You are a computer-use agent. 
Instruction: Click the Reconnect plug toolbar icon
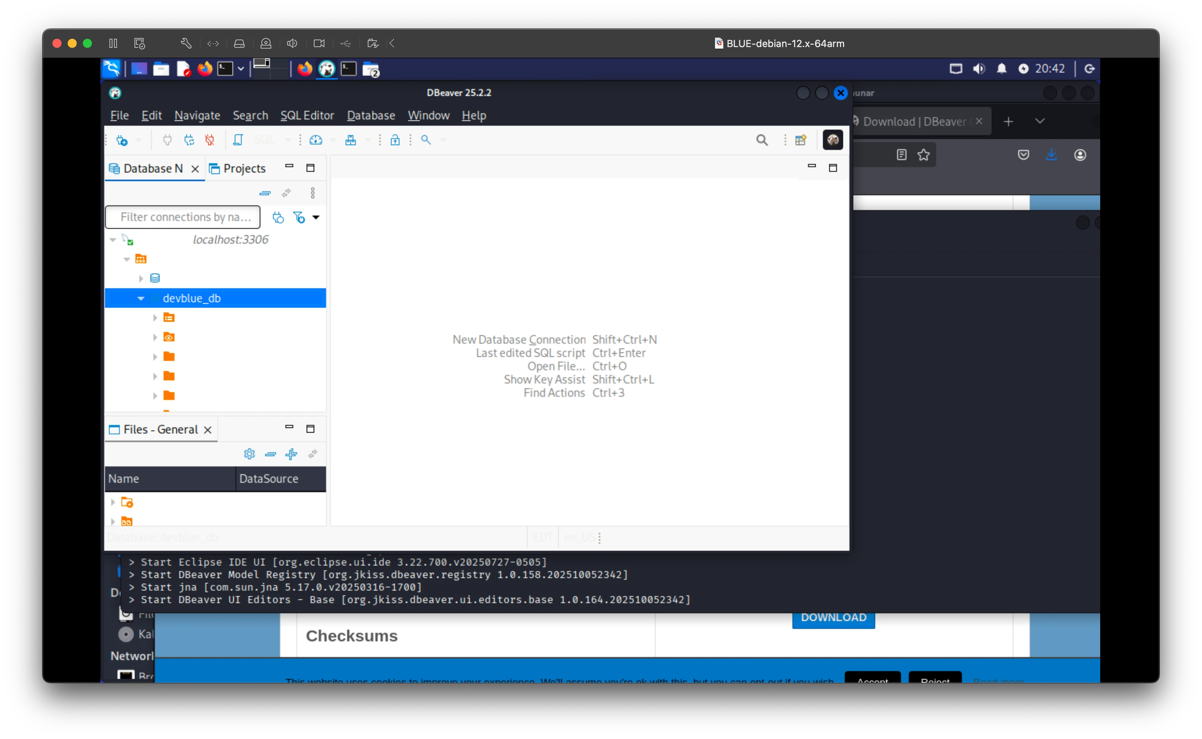tap(189, 140)
